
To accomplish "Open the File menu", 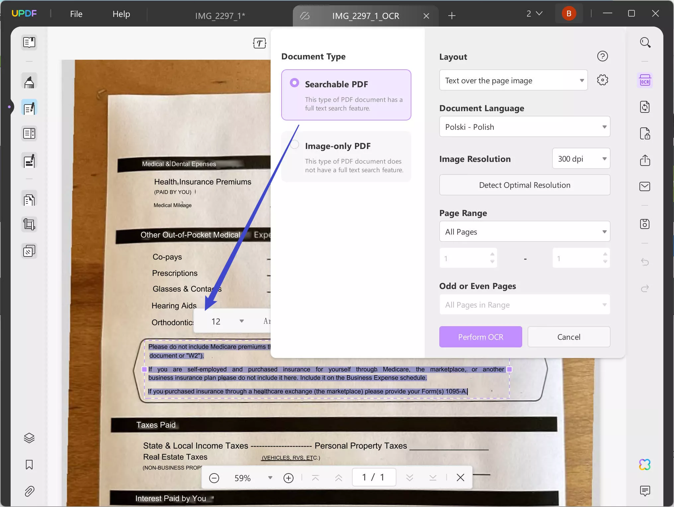I will (x=76, y=14).
